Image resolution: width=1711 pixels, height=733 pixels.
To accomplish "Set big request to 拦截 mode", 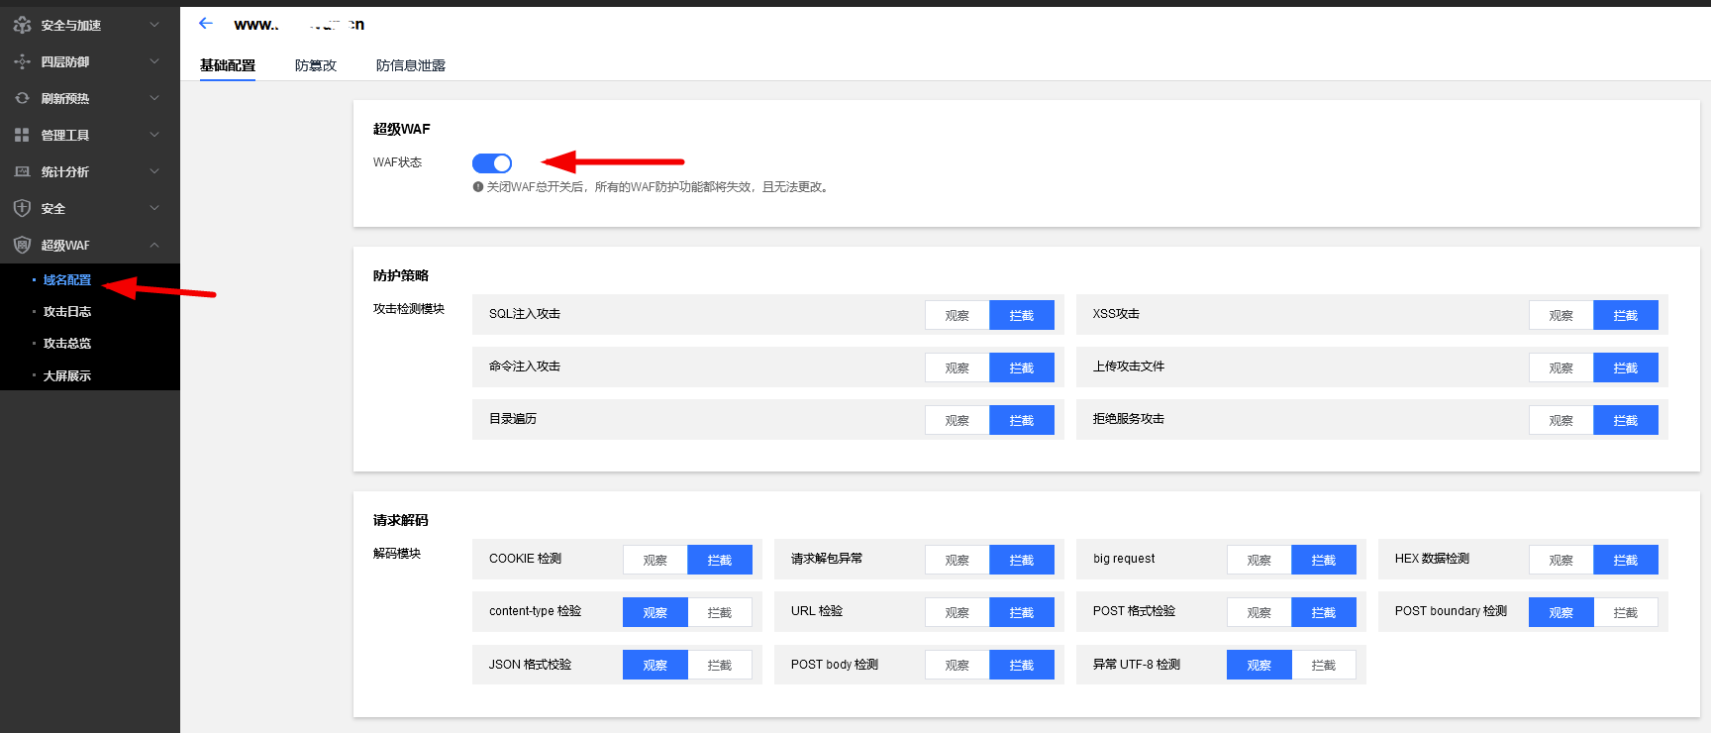I will pos(1324,560).
